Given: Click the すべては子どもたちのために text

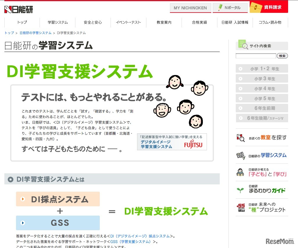Looking at the screenshot, I should click(x=63, y=149).
